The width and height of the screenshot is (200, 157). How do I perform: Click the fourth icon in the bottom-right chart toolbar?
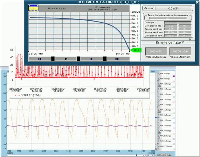click(x=169, y=155)
